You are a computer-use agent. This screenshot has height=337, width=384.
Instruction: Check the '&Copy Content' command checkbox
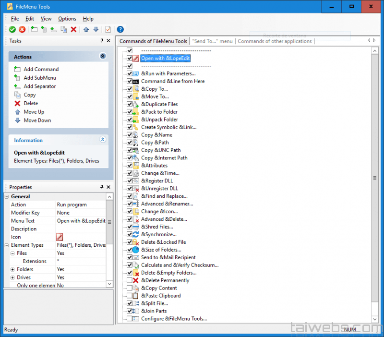coord(129,288)
